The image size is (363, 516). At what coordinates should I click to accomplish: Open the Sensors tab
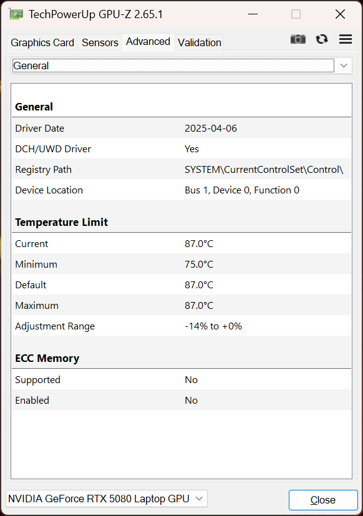pyautogui.click(x=100, y=42)
